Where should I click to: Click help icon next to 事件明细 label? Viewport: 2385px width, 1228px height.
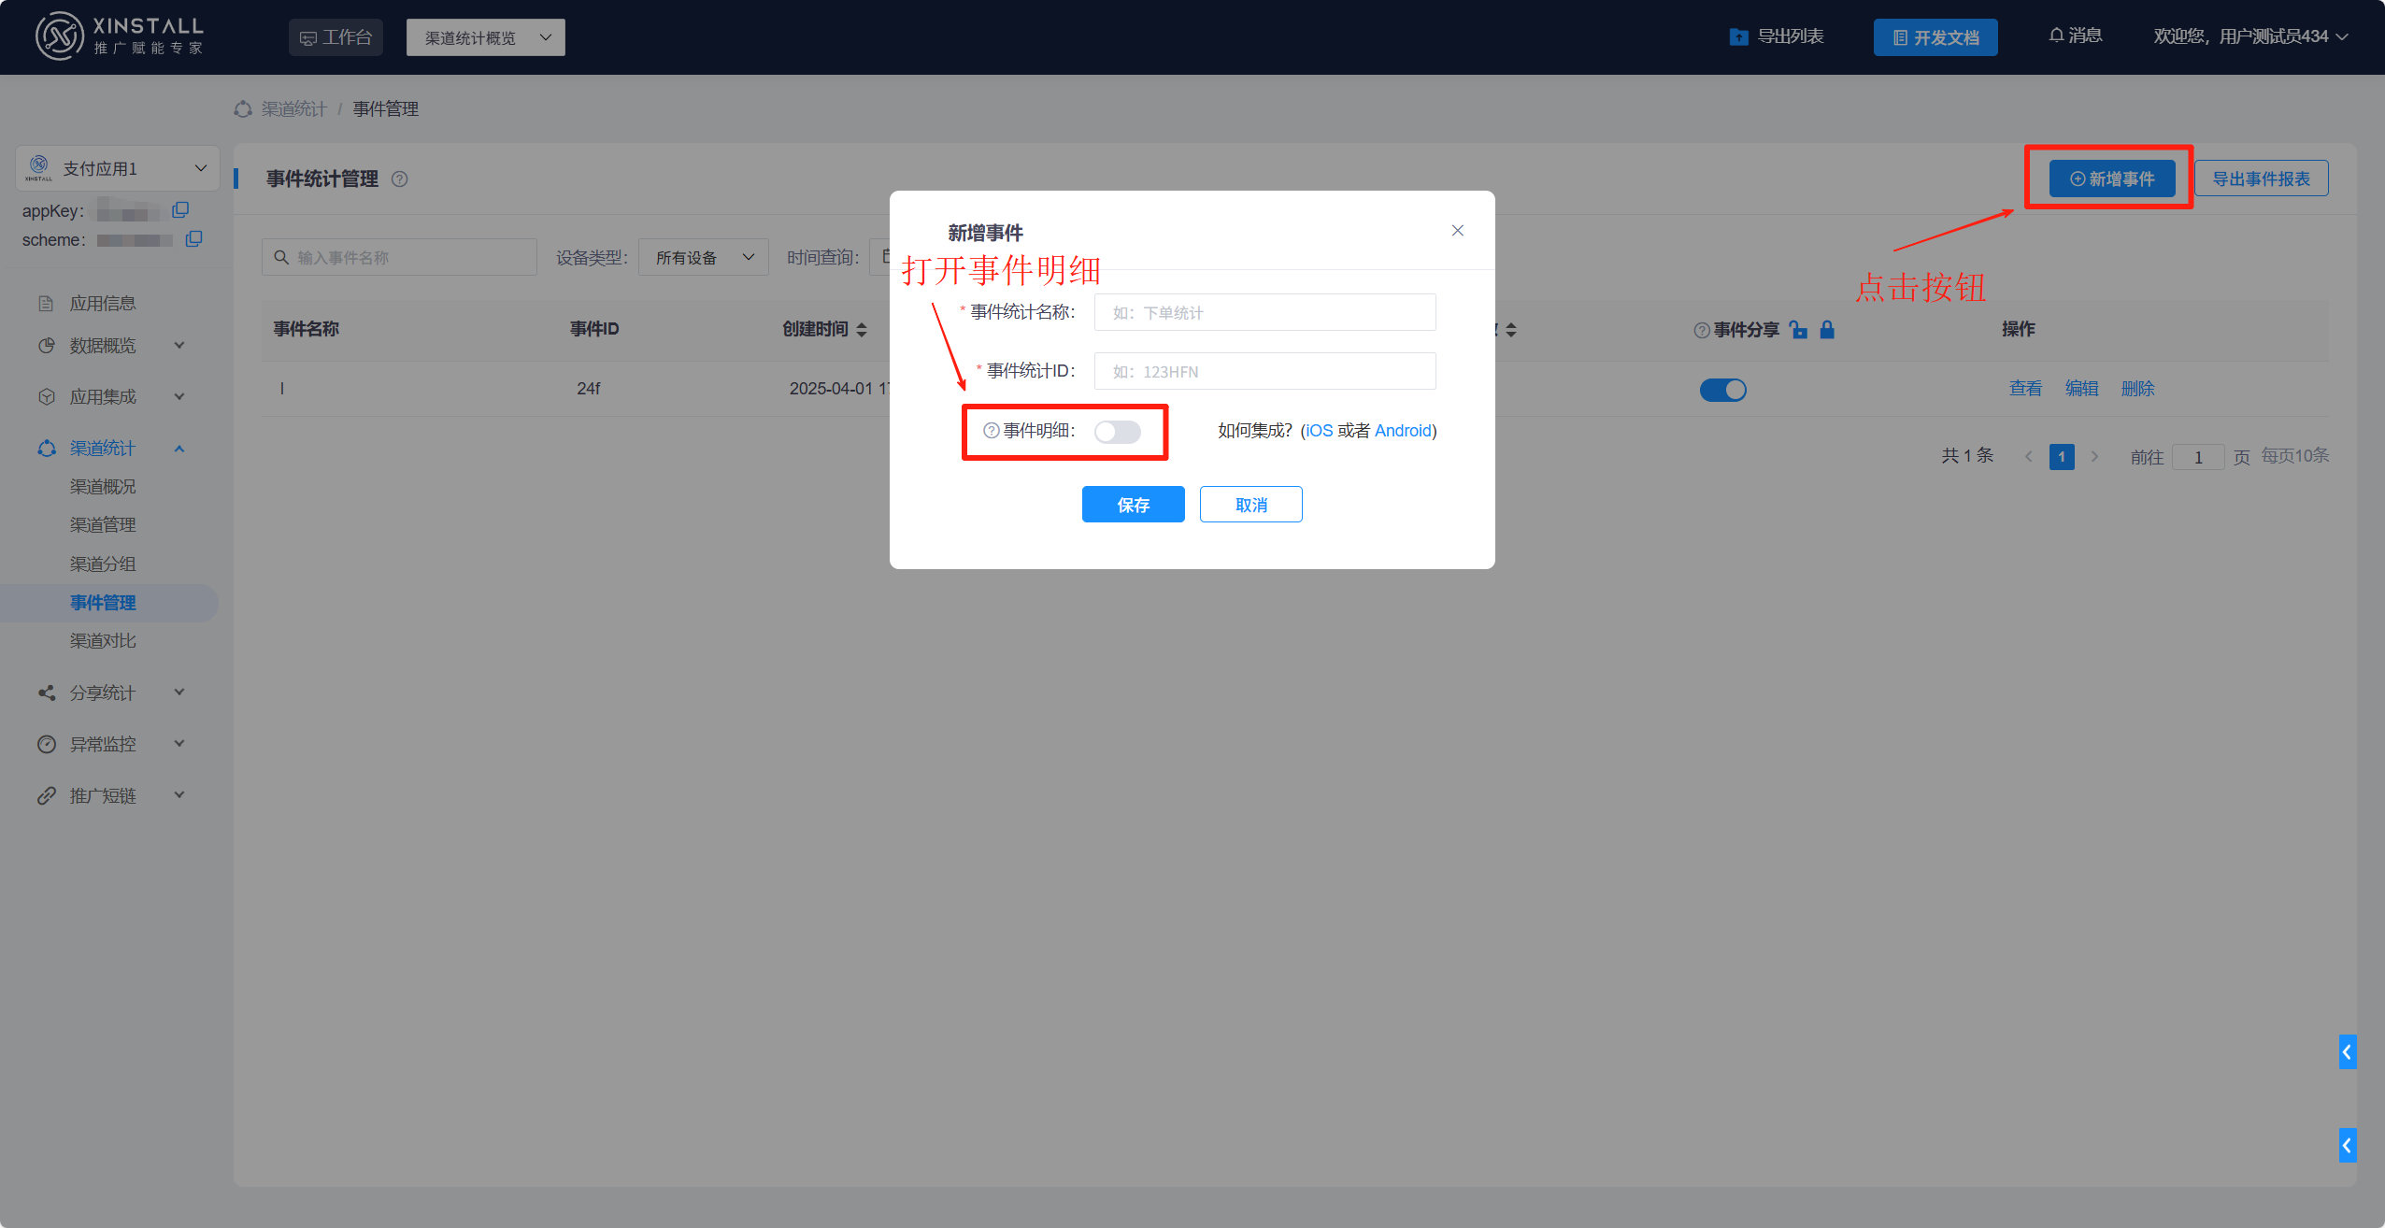[x=991, y=431]
